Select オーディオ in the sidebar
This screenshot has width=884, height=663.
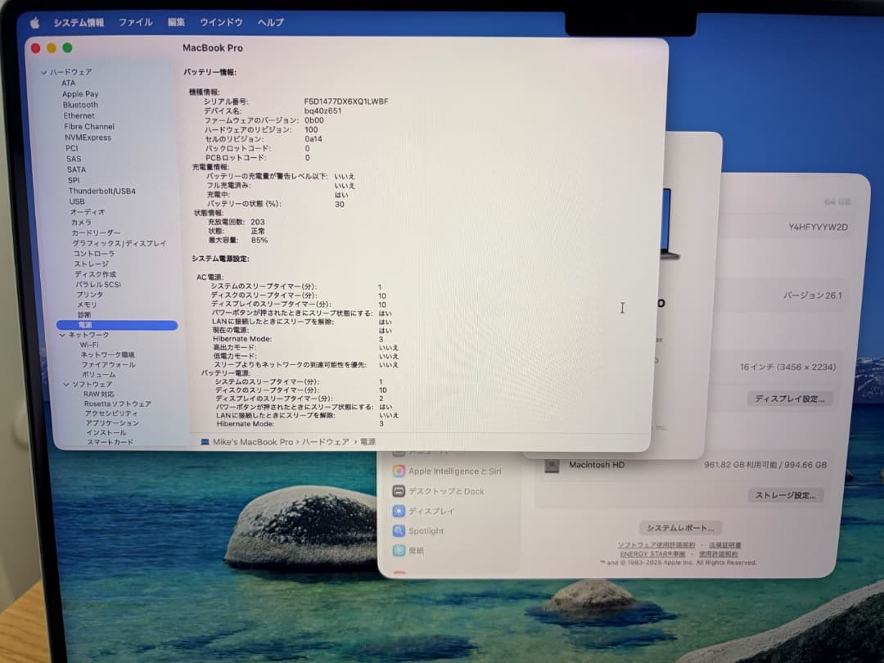pos(87,212)
